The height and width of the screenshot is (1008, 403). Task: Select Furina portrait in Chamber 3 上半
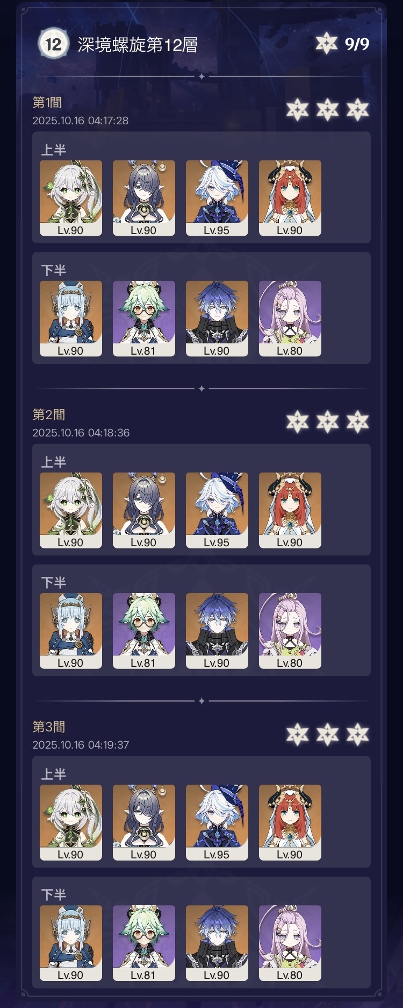(x=217, y=822)
